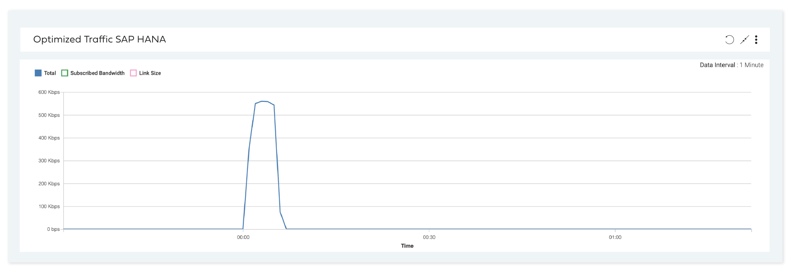Toggle the Total series legend checkbox

click(x=38, y=73)
